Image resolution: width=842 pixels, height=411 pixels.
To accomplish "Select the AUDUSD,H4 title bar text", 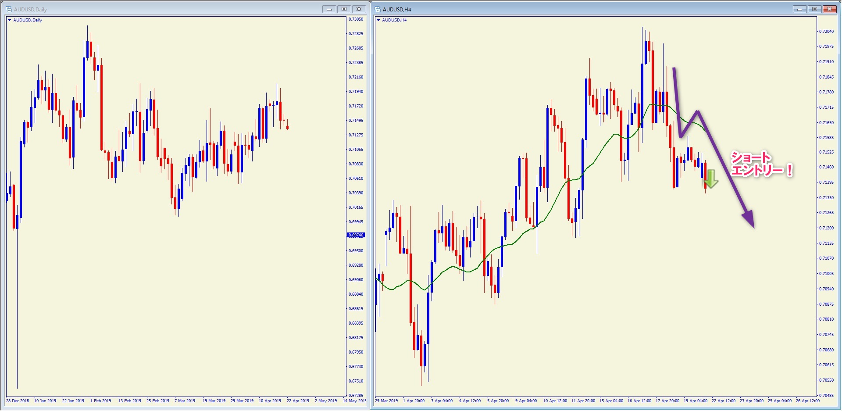I will click(x=397, y=9).
